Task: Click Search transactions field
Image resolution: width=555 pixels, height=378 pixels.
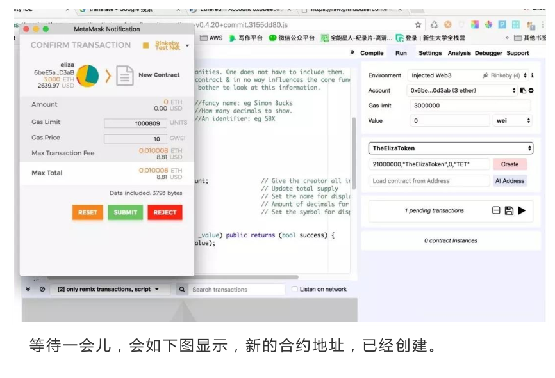Action: (236, 289)
